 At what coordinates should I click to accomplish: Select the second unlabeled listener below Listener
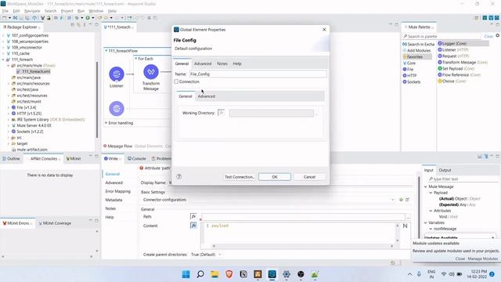[x=117, y=109]
